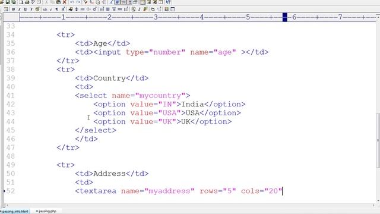Click the <td>Country</td> code on line 39
Viewport: 380px width, 214px height.
click(112, 78)
